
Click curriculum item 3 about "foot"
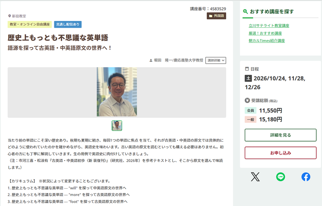68,202
